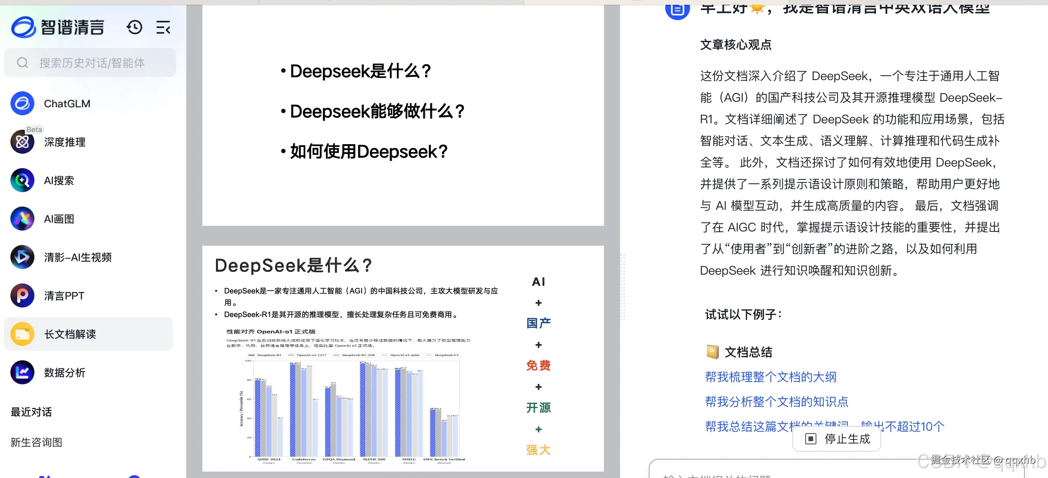Click link 帮我梳理整个文档的大纲

point(770,377)
